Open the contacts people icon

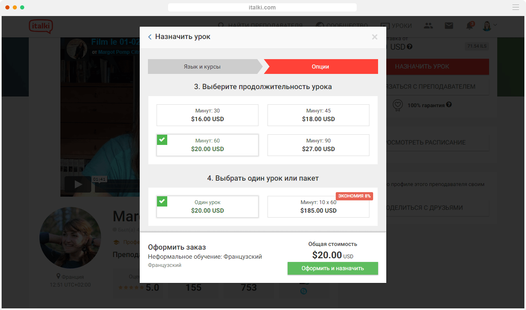[429, 25]
